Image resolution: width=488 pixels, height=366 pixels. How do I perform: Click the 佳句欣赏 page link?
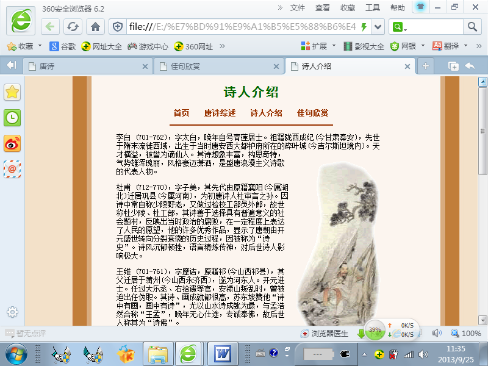[312, 113]
